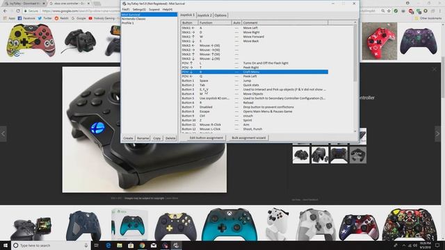Switch to the xbox one controller Chrome tab

(69, 3)
